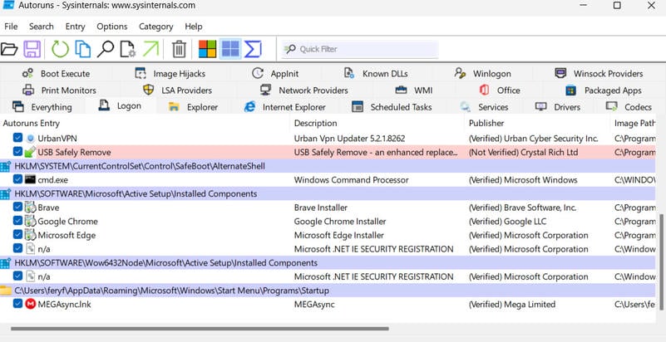
Task: Open the Known DLLs tab
Action: [x=376, y=74]
